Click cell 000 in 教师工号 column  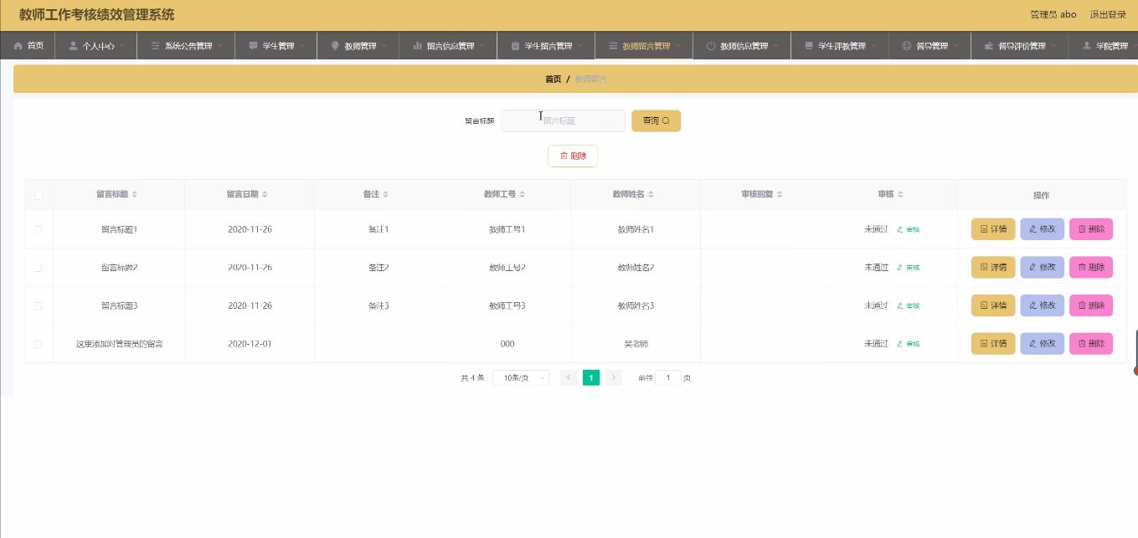pyautogui.click(x=507, y=344)
